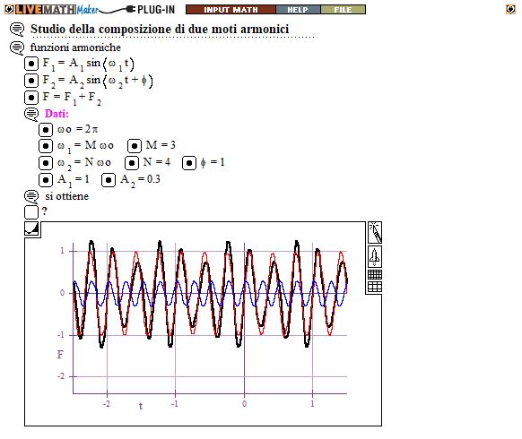The image size is (522, 439).
Task: Expand the funzioni armoniche comment bubble
Action: (17, 47)
